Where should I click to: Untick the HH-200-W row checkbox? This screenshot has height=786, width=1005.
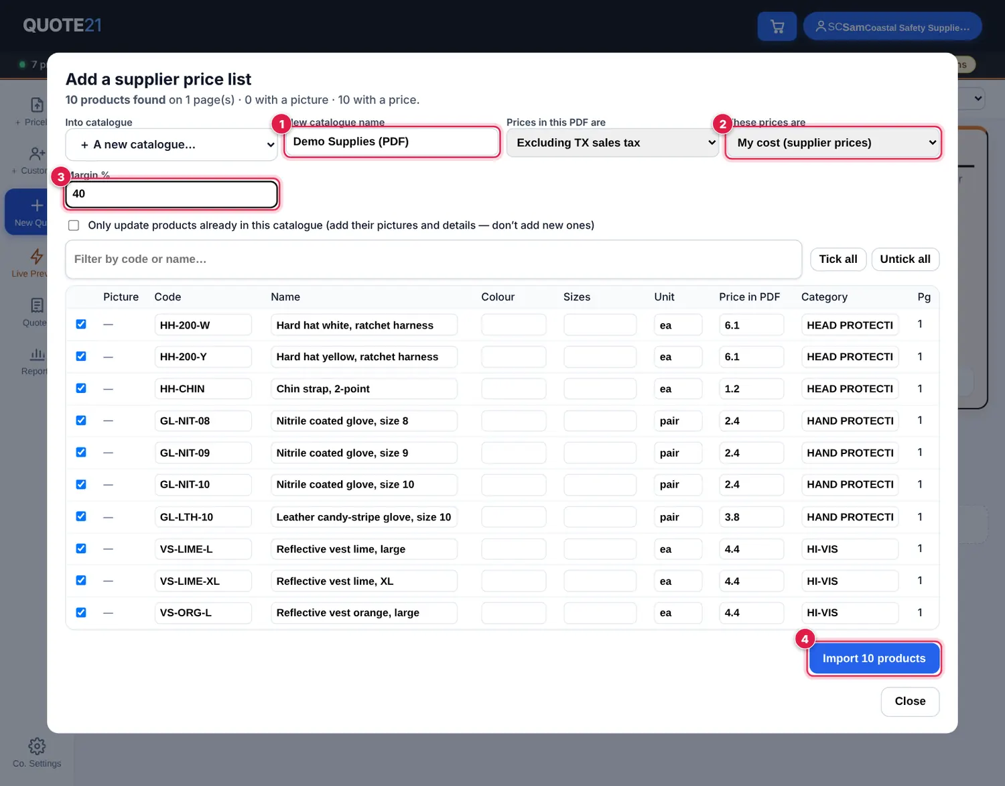click(x=81, y=324)
